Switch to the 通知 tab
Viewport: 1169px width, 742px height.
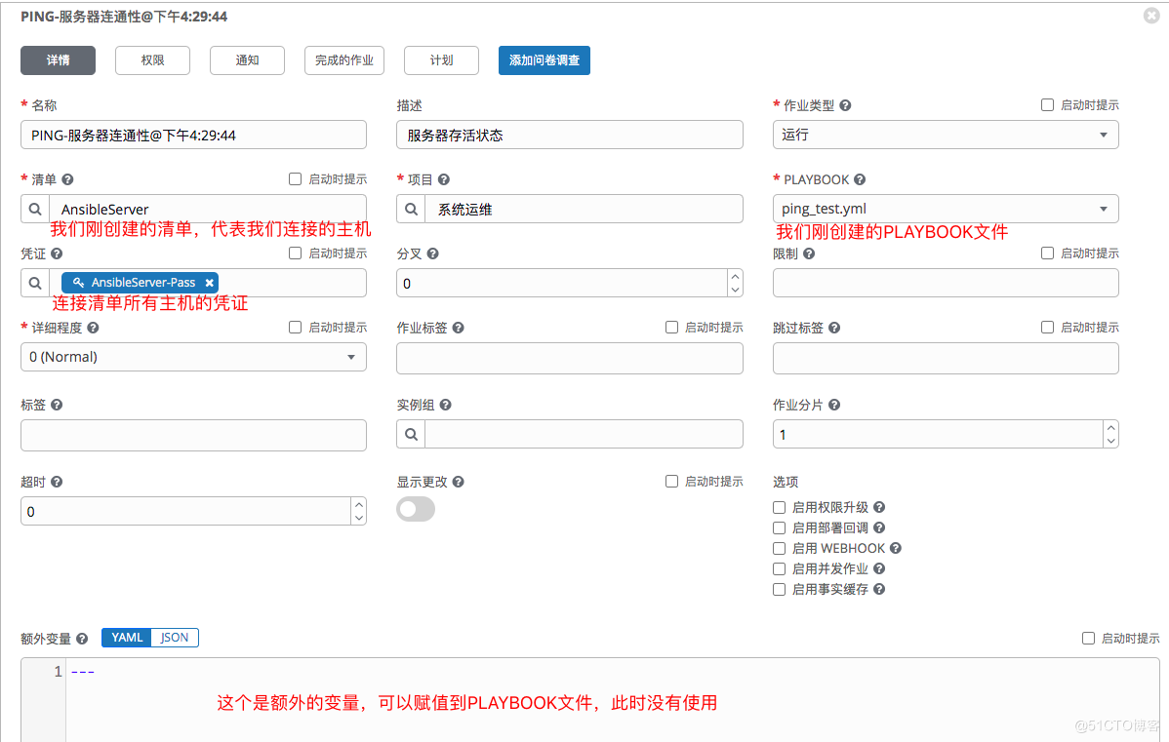pos(248,60)
